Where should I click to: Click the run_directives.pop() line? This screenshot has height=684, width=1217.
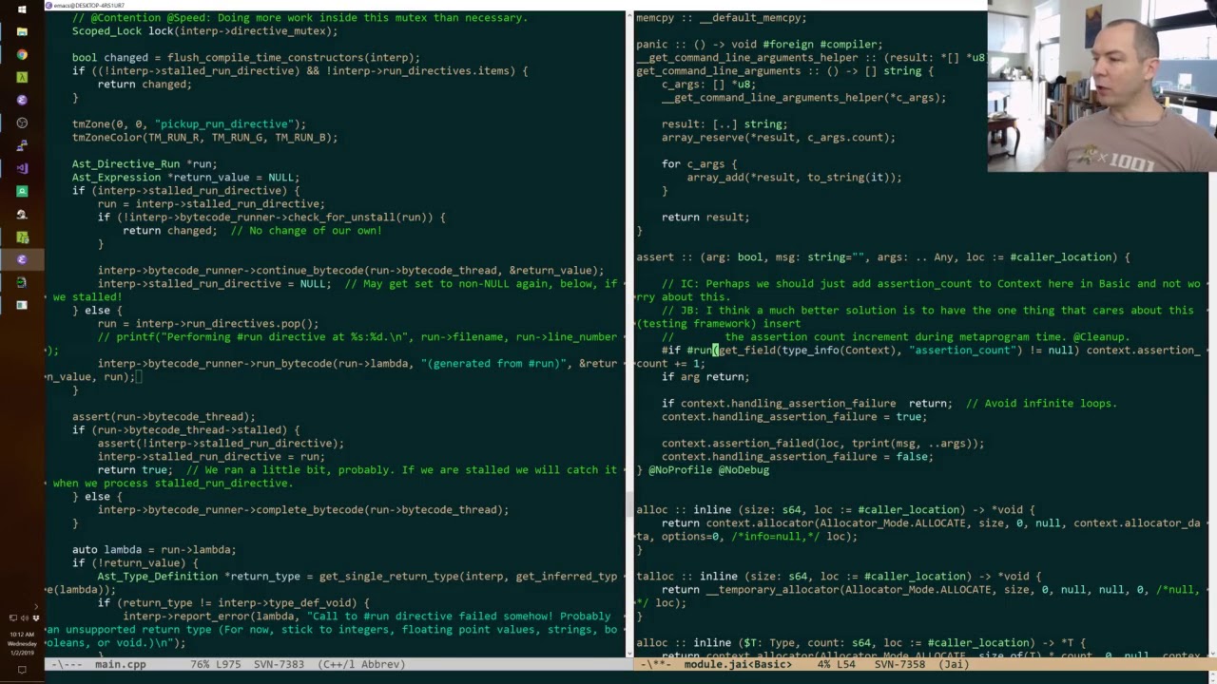coord(208,323)
